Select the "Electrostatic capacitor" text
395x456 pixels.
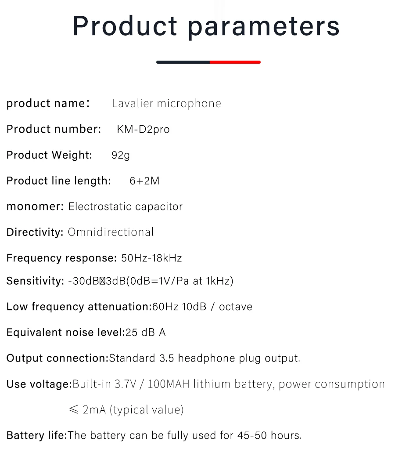coord(125,206)
